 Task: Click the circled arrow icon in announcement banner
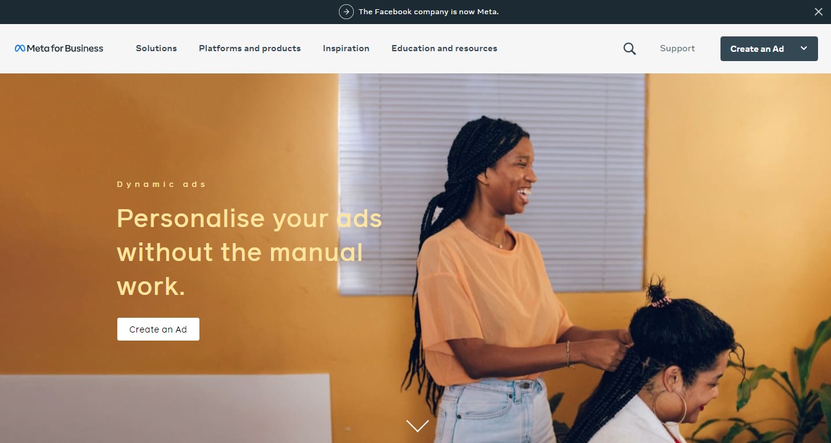point(346,12)
